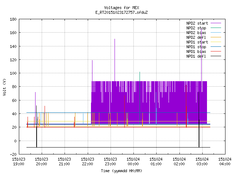
Task: Click the '151023 23:00' time tick label
Action: click(110, 162)
